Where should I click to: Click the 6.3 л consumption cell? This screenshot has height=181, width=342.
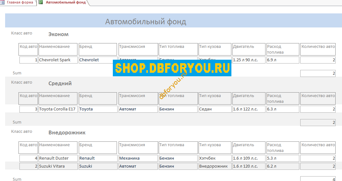(x=283, y=109)
